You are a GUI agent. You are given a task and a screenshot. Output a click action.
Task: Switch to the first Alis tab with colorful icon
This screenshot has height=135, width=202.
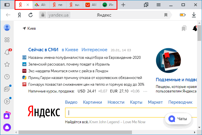[41, 5]
